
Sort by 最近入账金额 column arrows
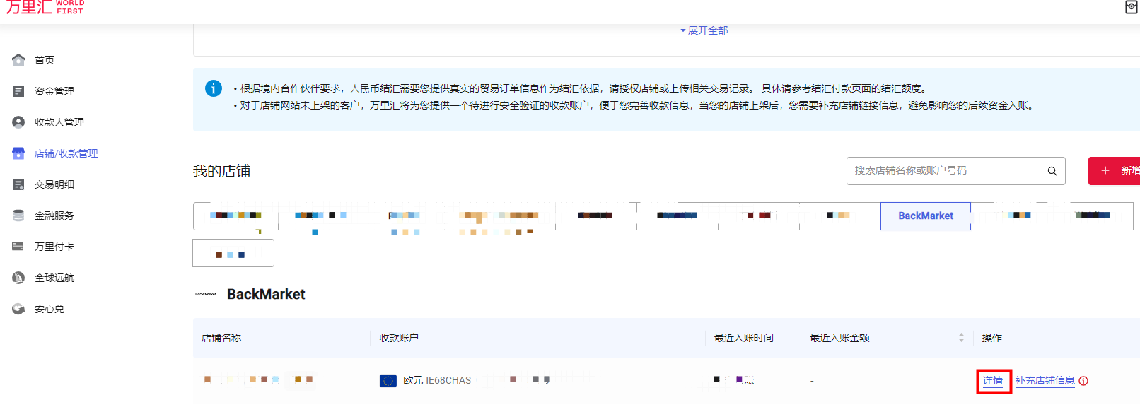click(961, 338)
